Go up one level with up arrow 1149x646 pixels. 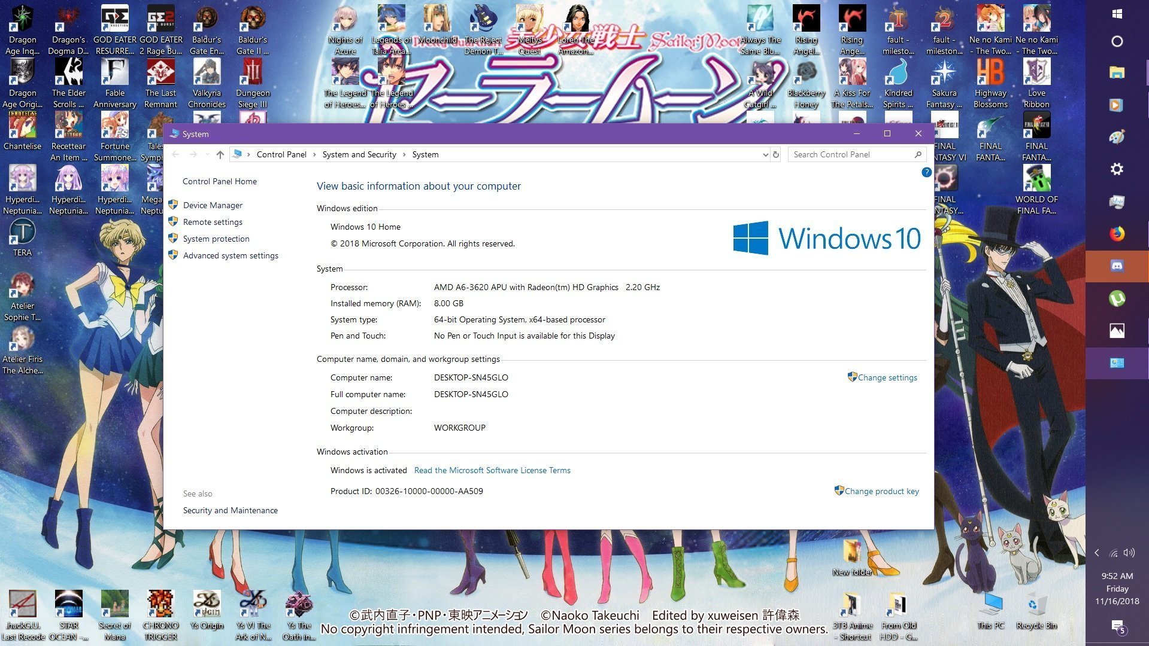[220, 154]
